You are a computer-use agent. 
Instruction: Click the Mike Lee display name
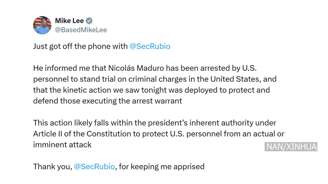[69, 21]
